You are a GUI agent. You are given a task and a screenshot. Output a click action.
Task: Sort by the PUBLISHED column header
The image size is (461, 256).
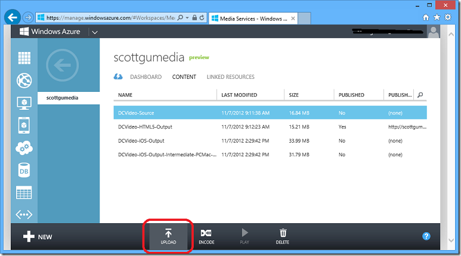pyautogui.click(x=351, y=95)
